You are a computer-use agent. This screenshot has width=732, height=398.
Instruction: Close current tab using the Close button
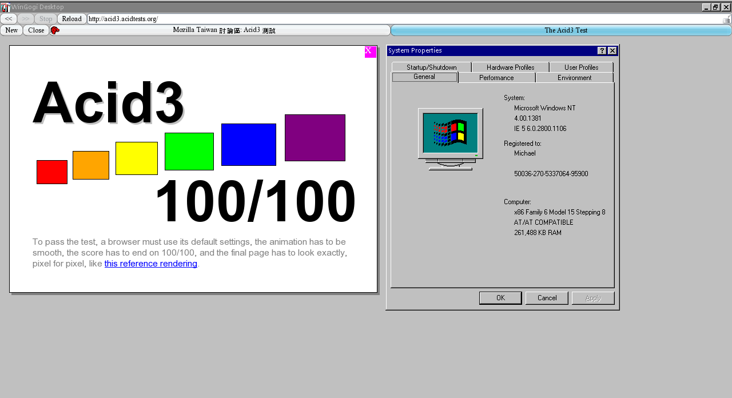[36, 30]
